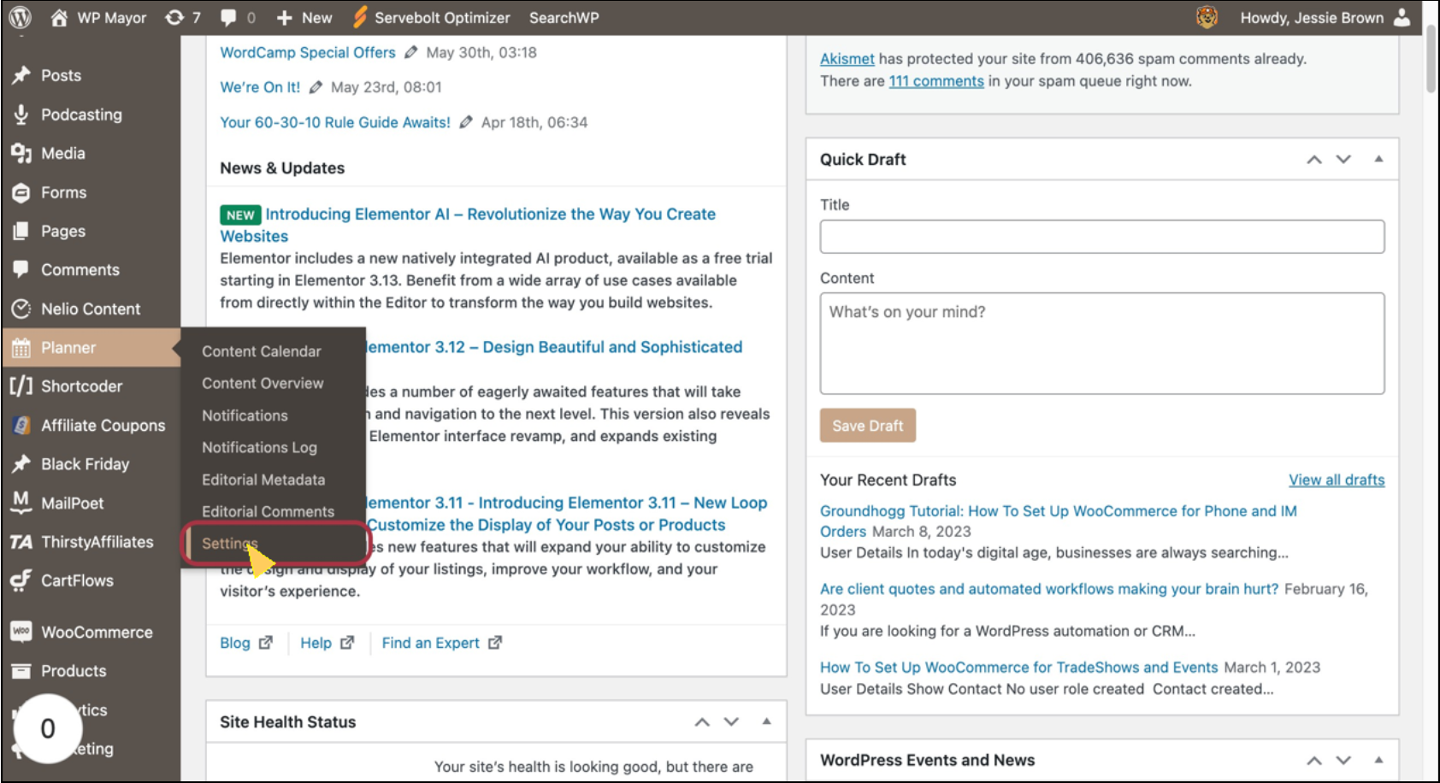
Task: Open Servebolt Optimizer lightning icon
Action: pos(360,17)
